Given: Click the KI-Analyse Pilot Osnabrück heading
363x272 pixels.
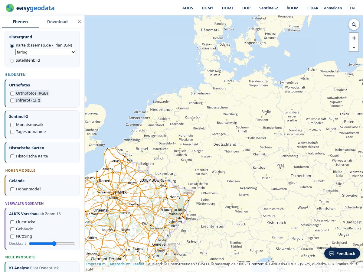Looking at the screenshot, I should pyautogui.click(x=34, y=268).
